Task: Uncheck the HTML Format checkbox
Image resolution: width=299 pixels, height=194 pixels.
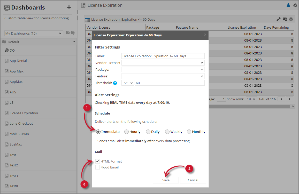Action: (97, 161)
